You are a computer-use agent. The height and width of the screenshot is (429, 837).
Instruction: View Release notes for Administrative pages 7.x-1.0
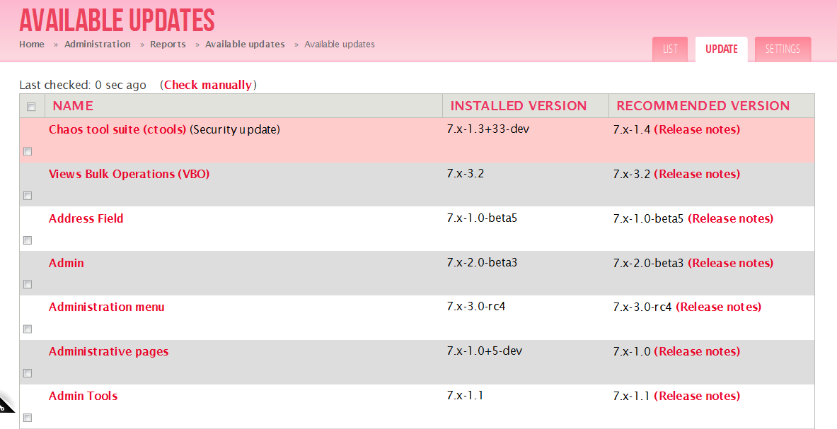[x=697, y=352]
